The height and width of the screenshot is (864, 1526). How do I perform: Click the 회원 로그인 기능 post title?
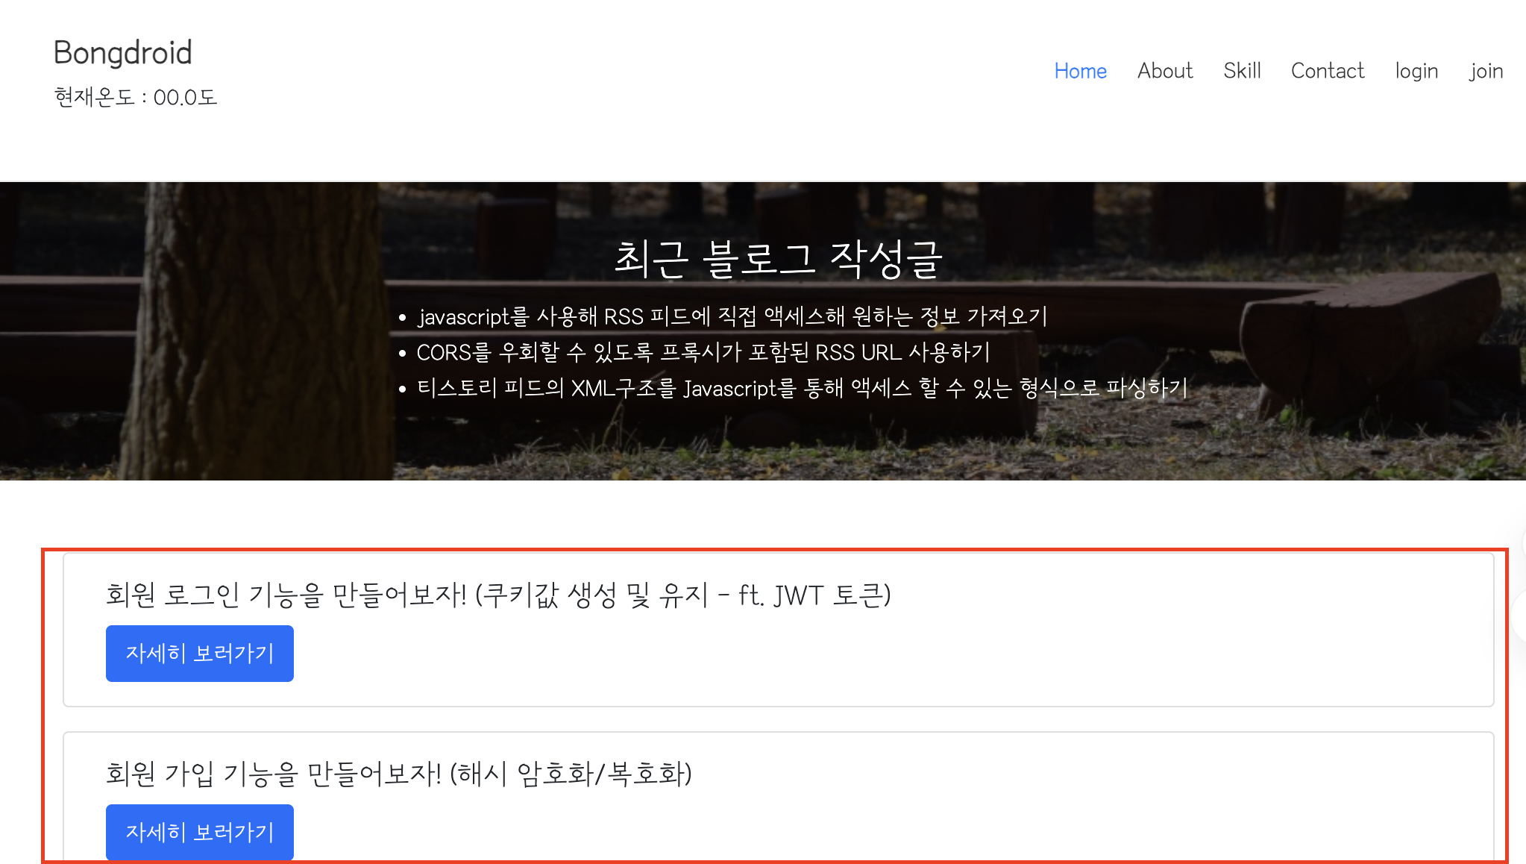(498, 595)
